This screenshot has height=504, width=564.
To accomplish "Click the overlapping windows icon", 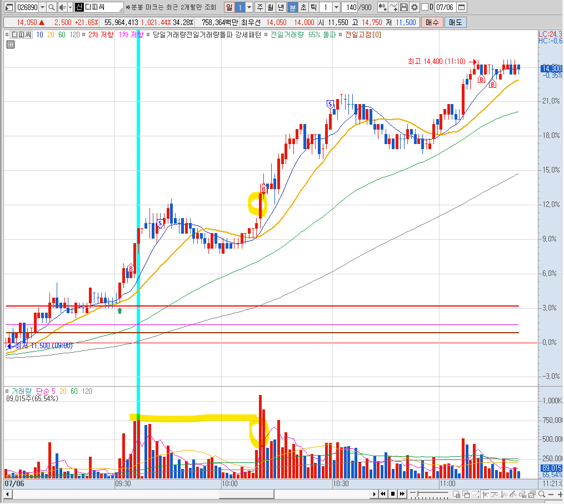I will pyautogui.click(x=466, y=494).
